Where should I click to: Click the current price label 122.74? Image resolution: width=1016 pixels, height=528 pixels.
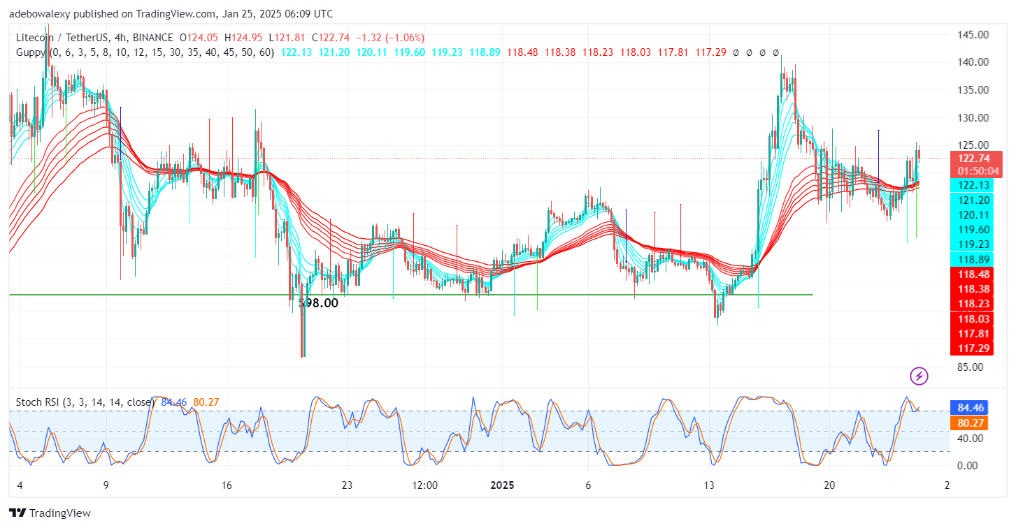[x=975, y=158]
